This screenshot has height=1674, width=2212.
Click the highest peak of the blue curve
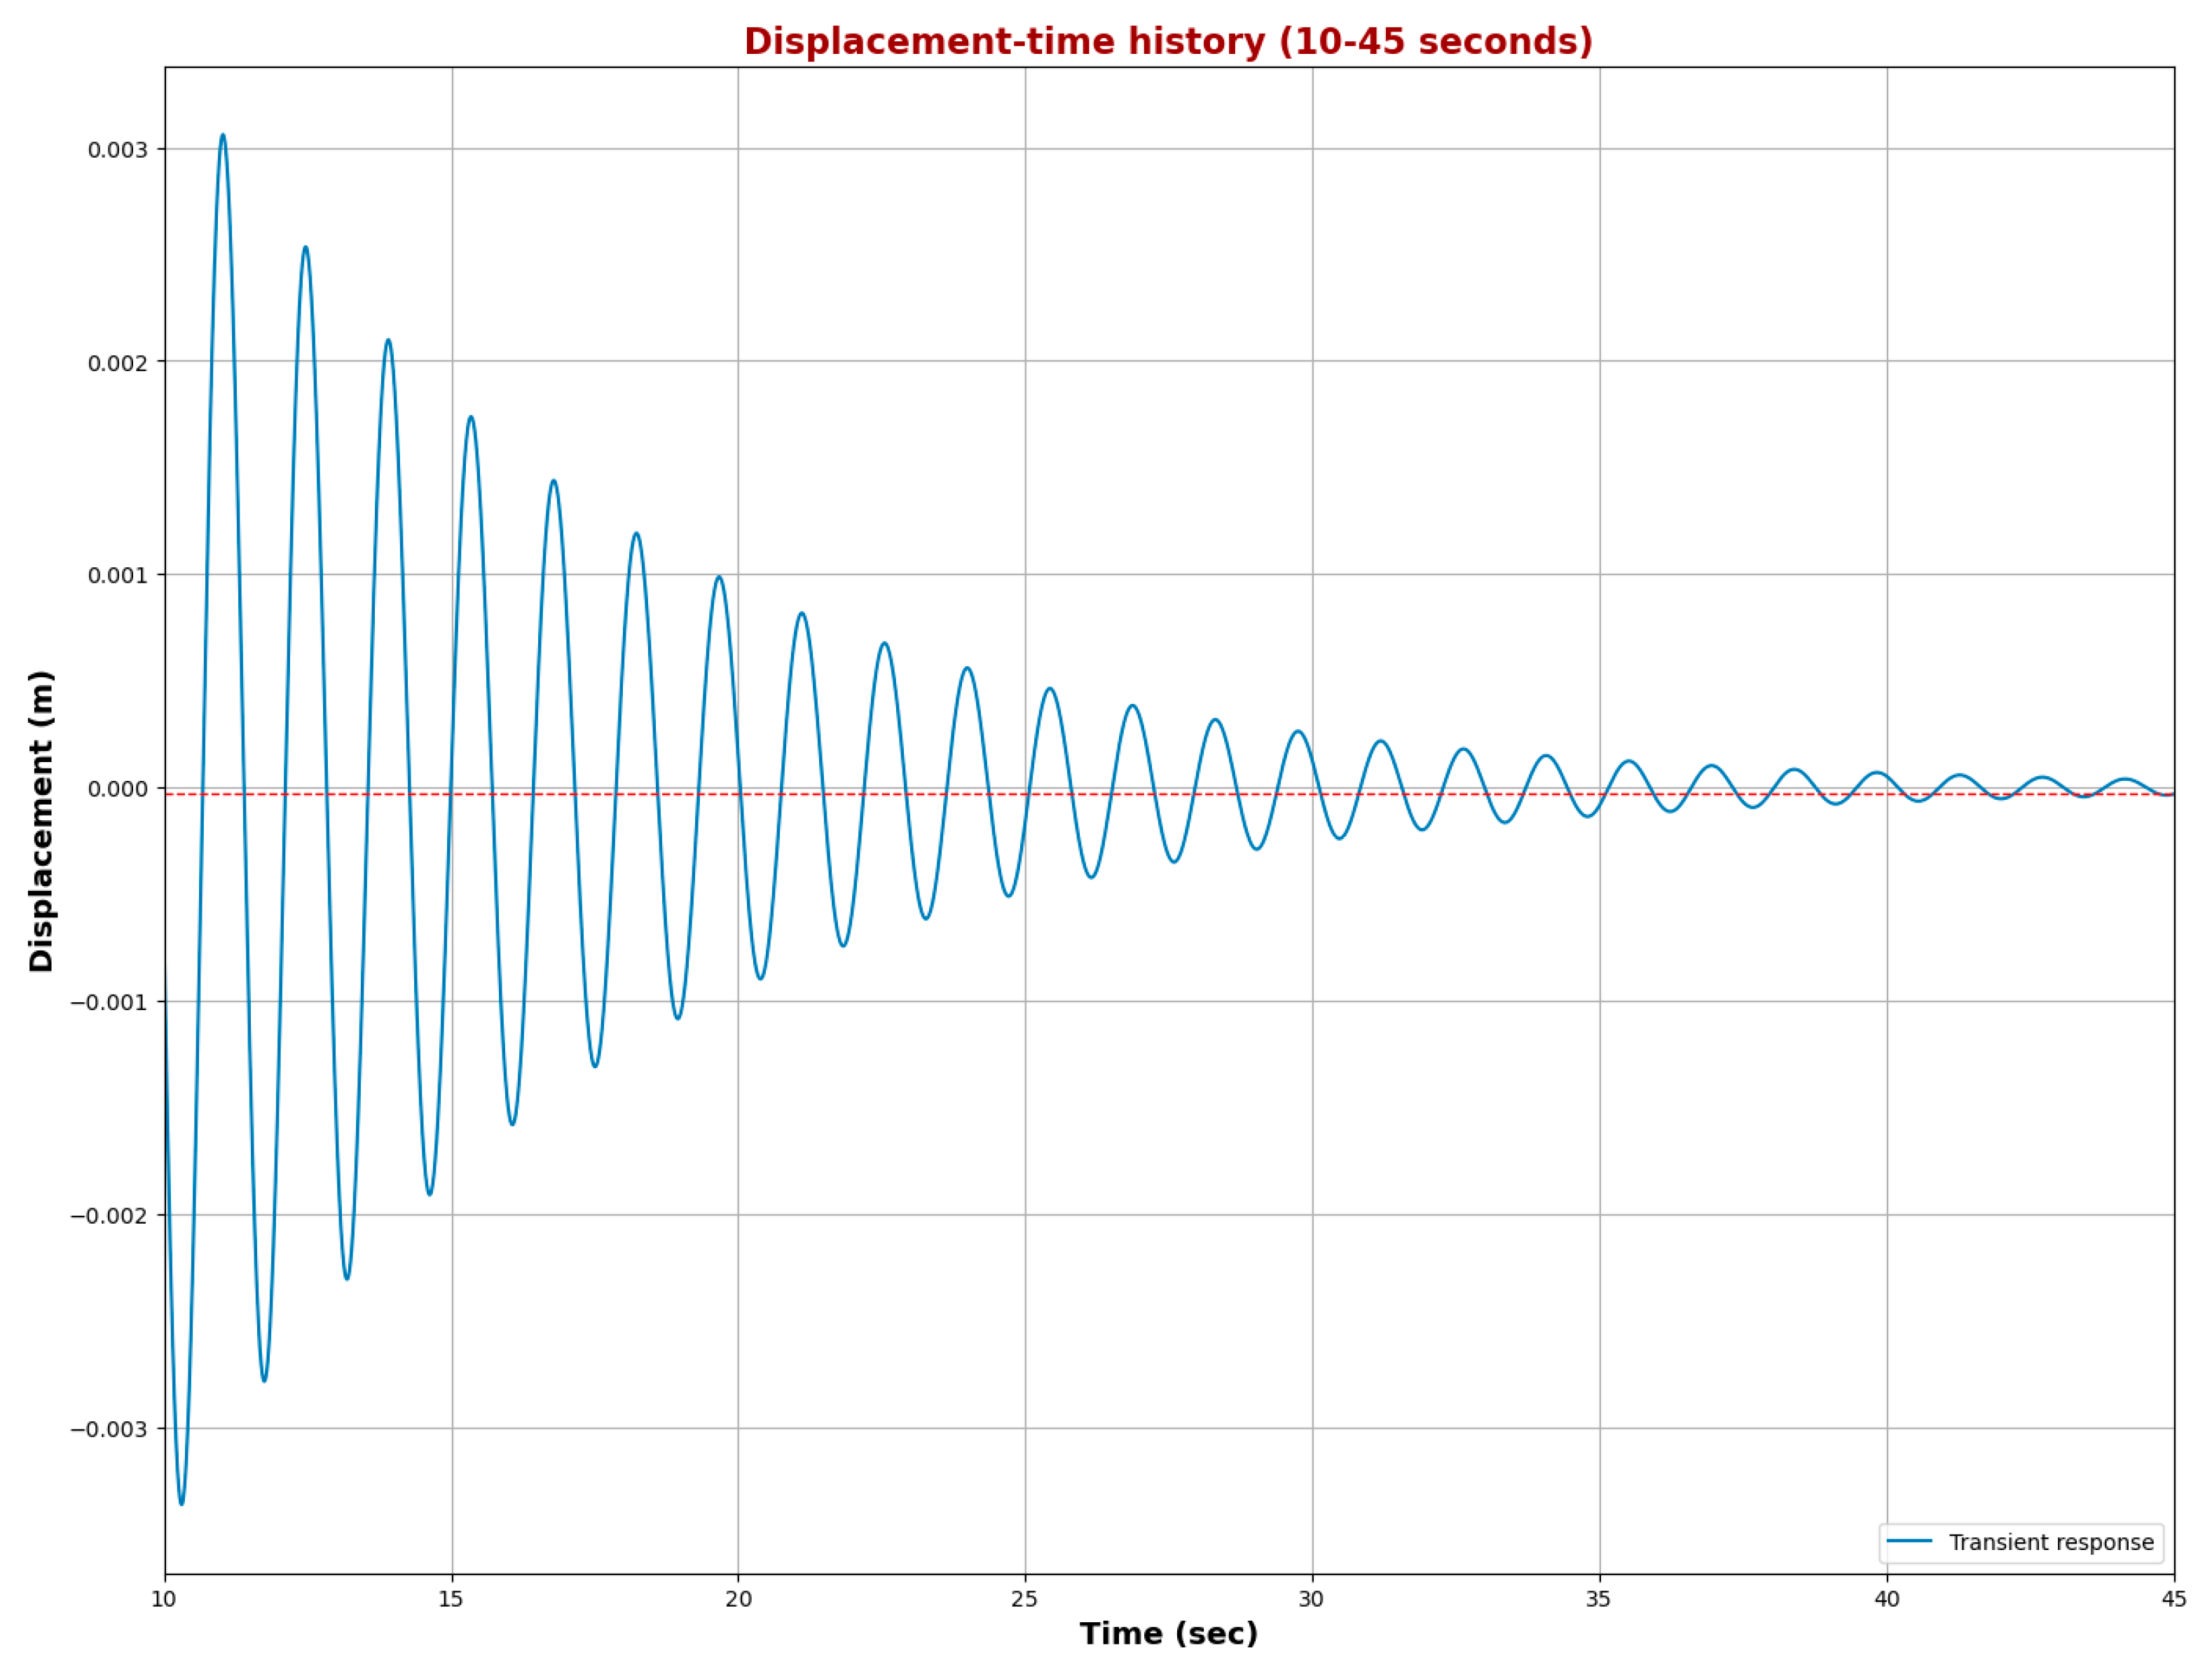pos(222,135)
